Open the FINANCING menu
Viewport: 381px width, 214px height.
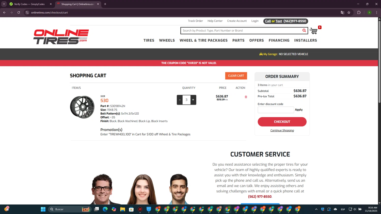pos(279,40)
